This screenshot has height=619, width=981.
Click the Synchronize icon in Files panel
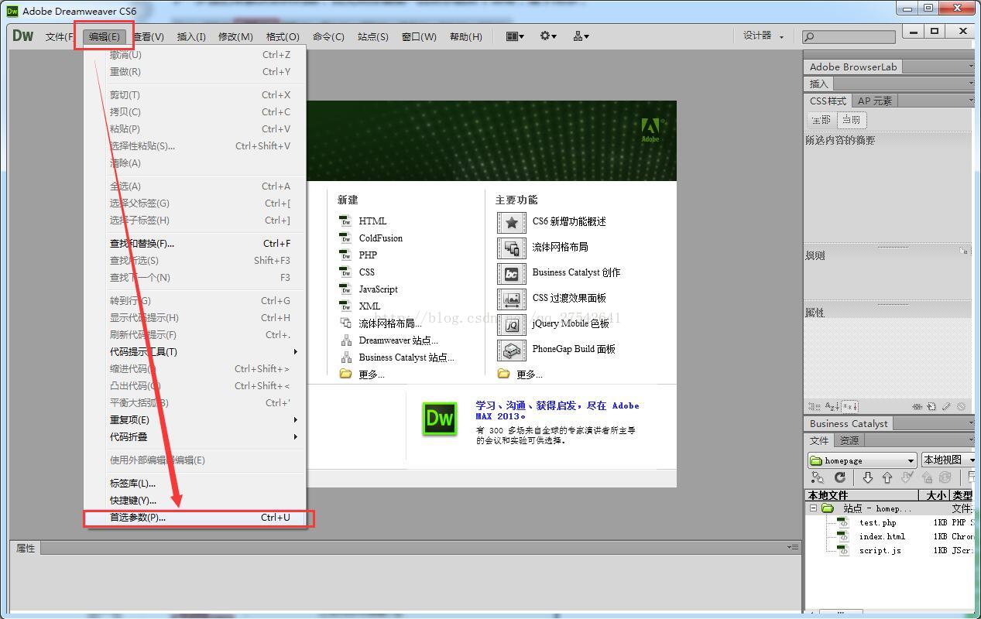click(945, 478)
